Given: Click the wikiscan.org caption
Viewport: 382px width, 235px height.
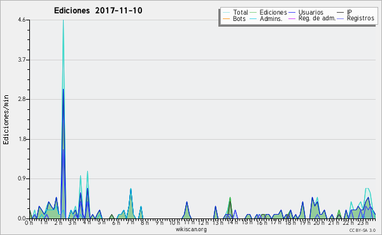Looking at the screenshot, I should (x=191, y=229).
